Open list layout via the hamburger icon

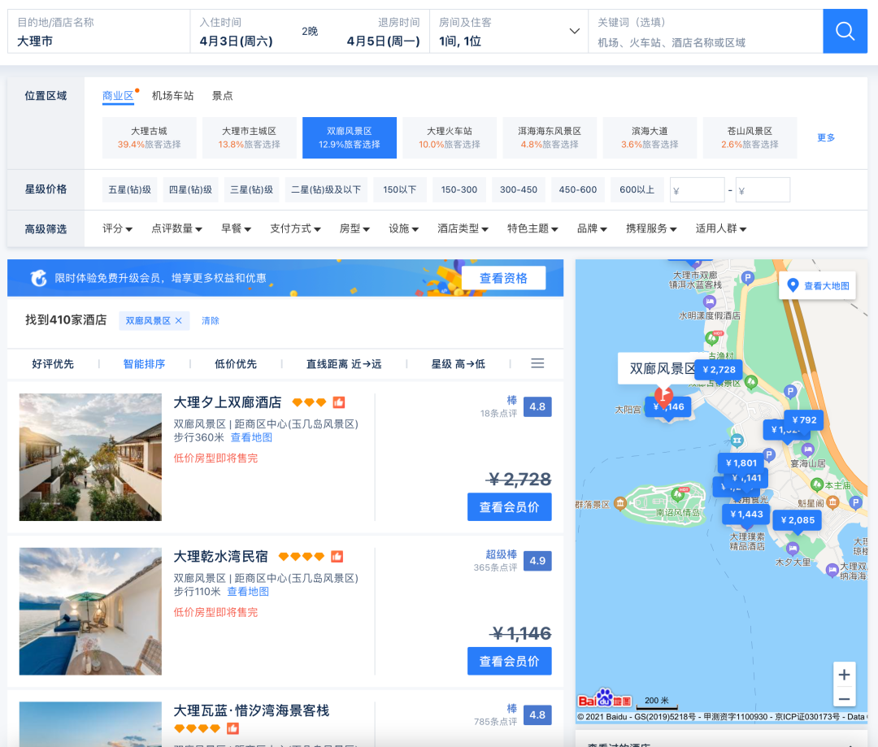537,363
